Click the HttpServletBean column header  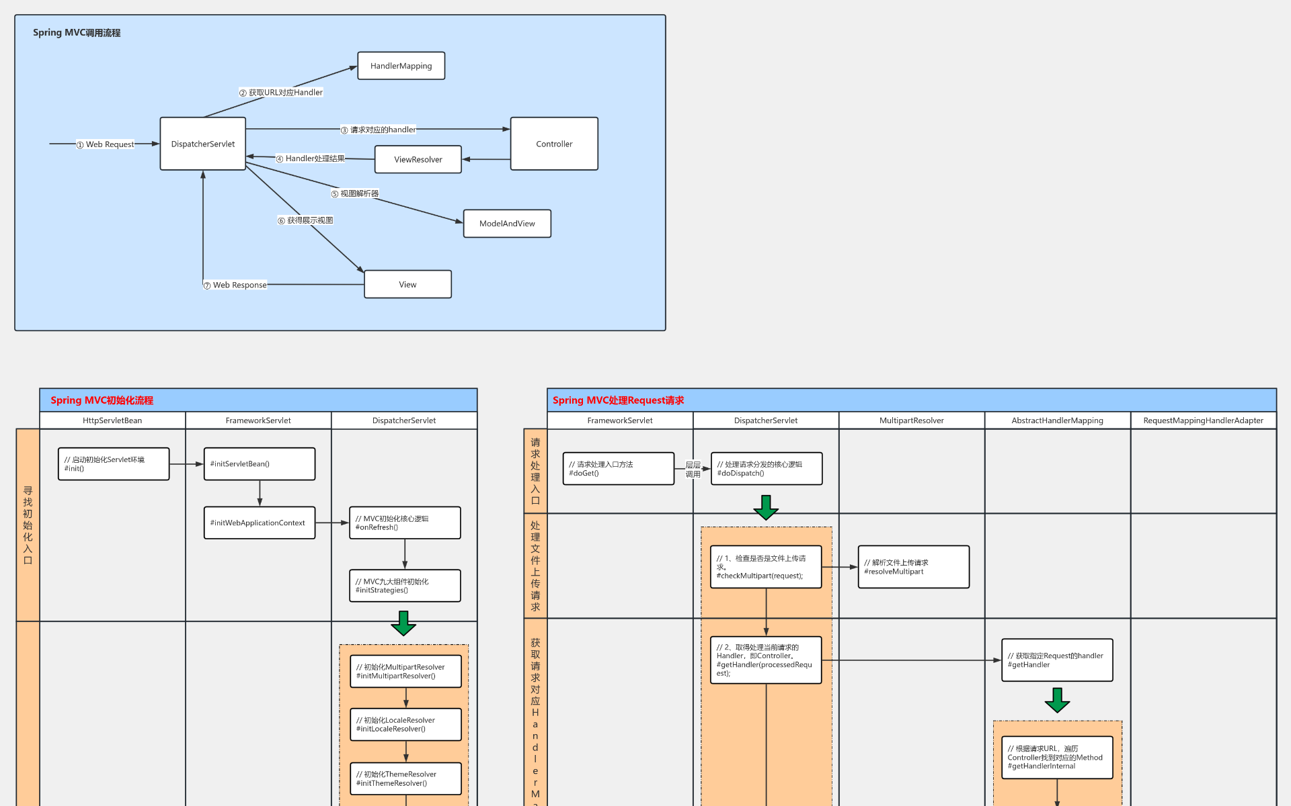pos(112,420)
